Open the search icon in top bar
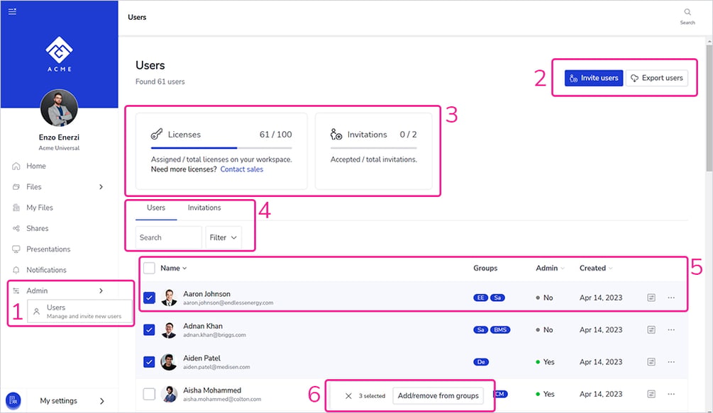The image size is (713, 413). 687,12
